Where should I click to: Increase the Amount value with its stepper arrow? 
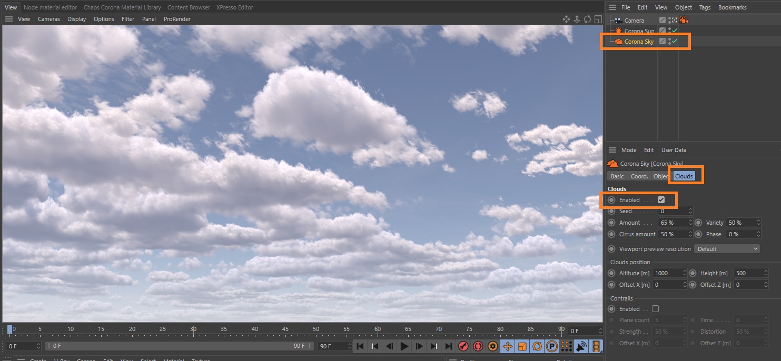pyautogui.click(x=691, y=220)
